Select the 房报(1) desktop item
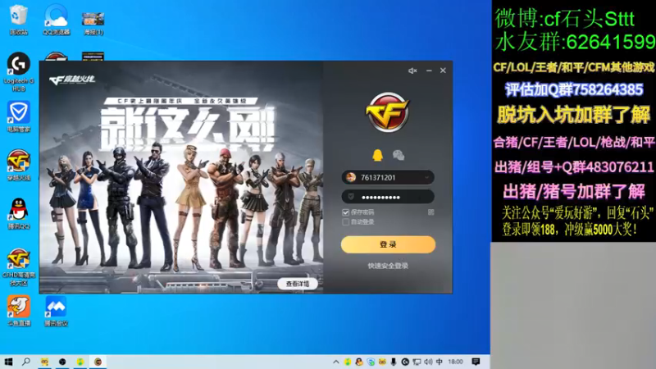The height and width of the screenshot is (369, 656). coord(93,23)
